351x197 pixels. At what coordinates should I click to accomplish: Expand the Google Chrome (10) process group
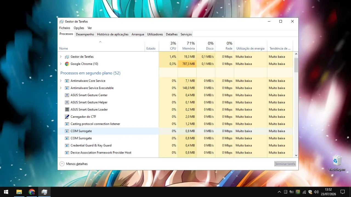61,64
